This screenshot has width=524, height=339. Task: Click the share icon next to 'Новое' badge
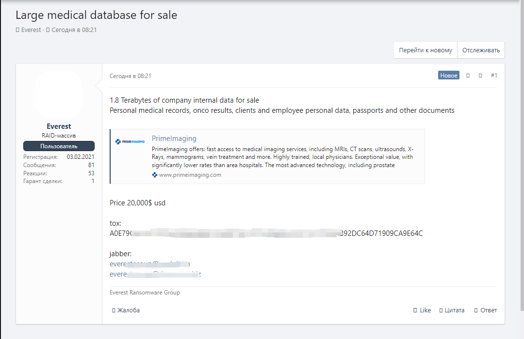click(x=468, y=76)
